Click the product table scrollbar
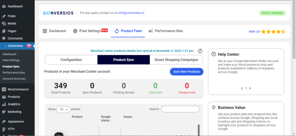This screenshot has height=136, width=296. pyautogui.click(x=199, y=130)
